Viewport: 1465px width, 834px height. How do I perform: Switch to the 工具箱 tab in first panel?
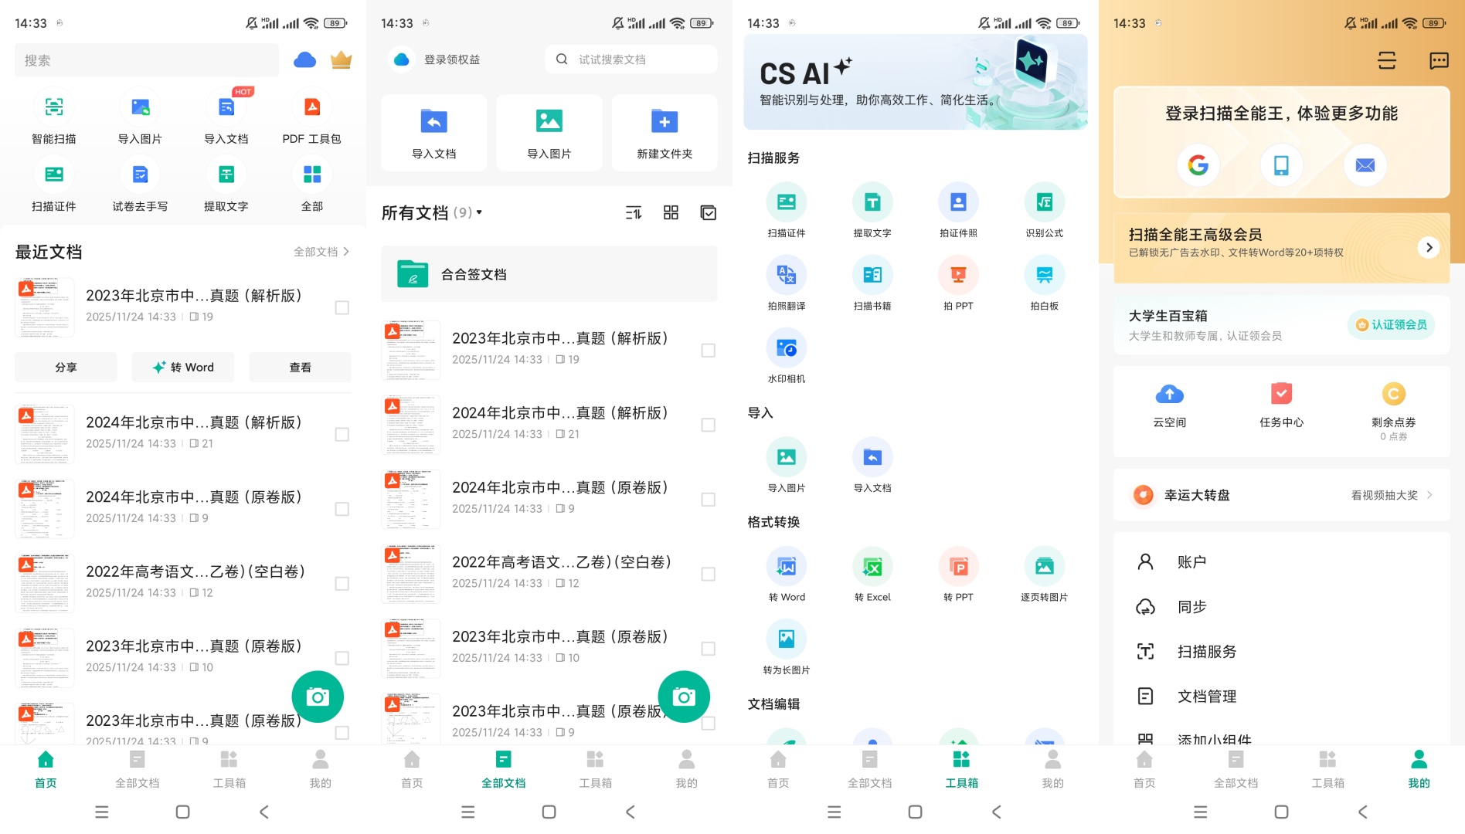coord(229,769)
